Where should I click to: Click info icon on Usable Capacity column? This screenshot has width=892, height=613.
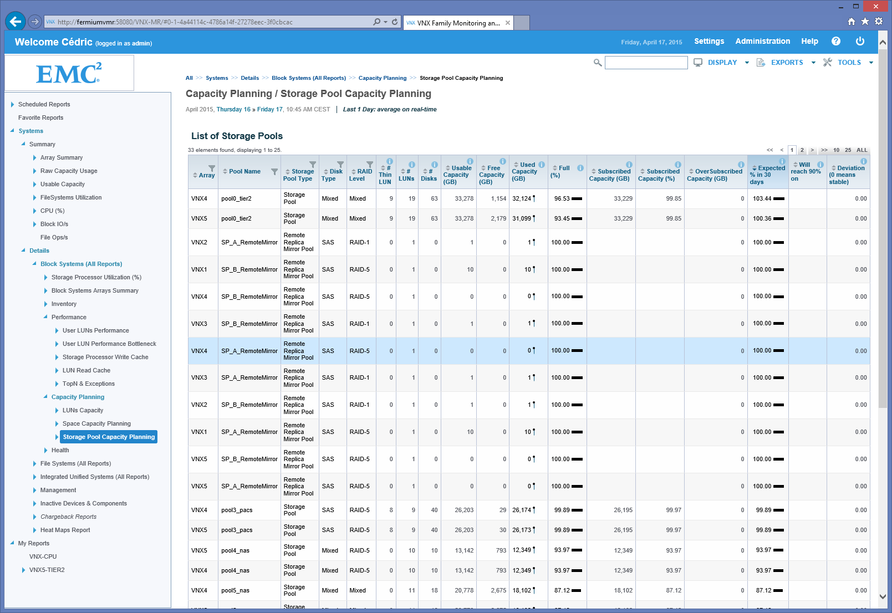[x=470, y=161]
